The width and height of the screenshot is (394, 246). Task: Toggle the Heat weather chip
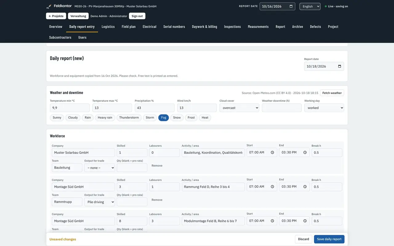click(x=205, y=118)
